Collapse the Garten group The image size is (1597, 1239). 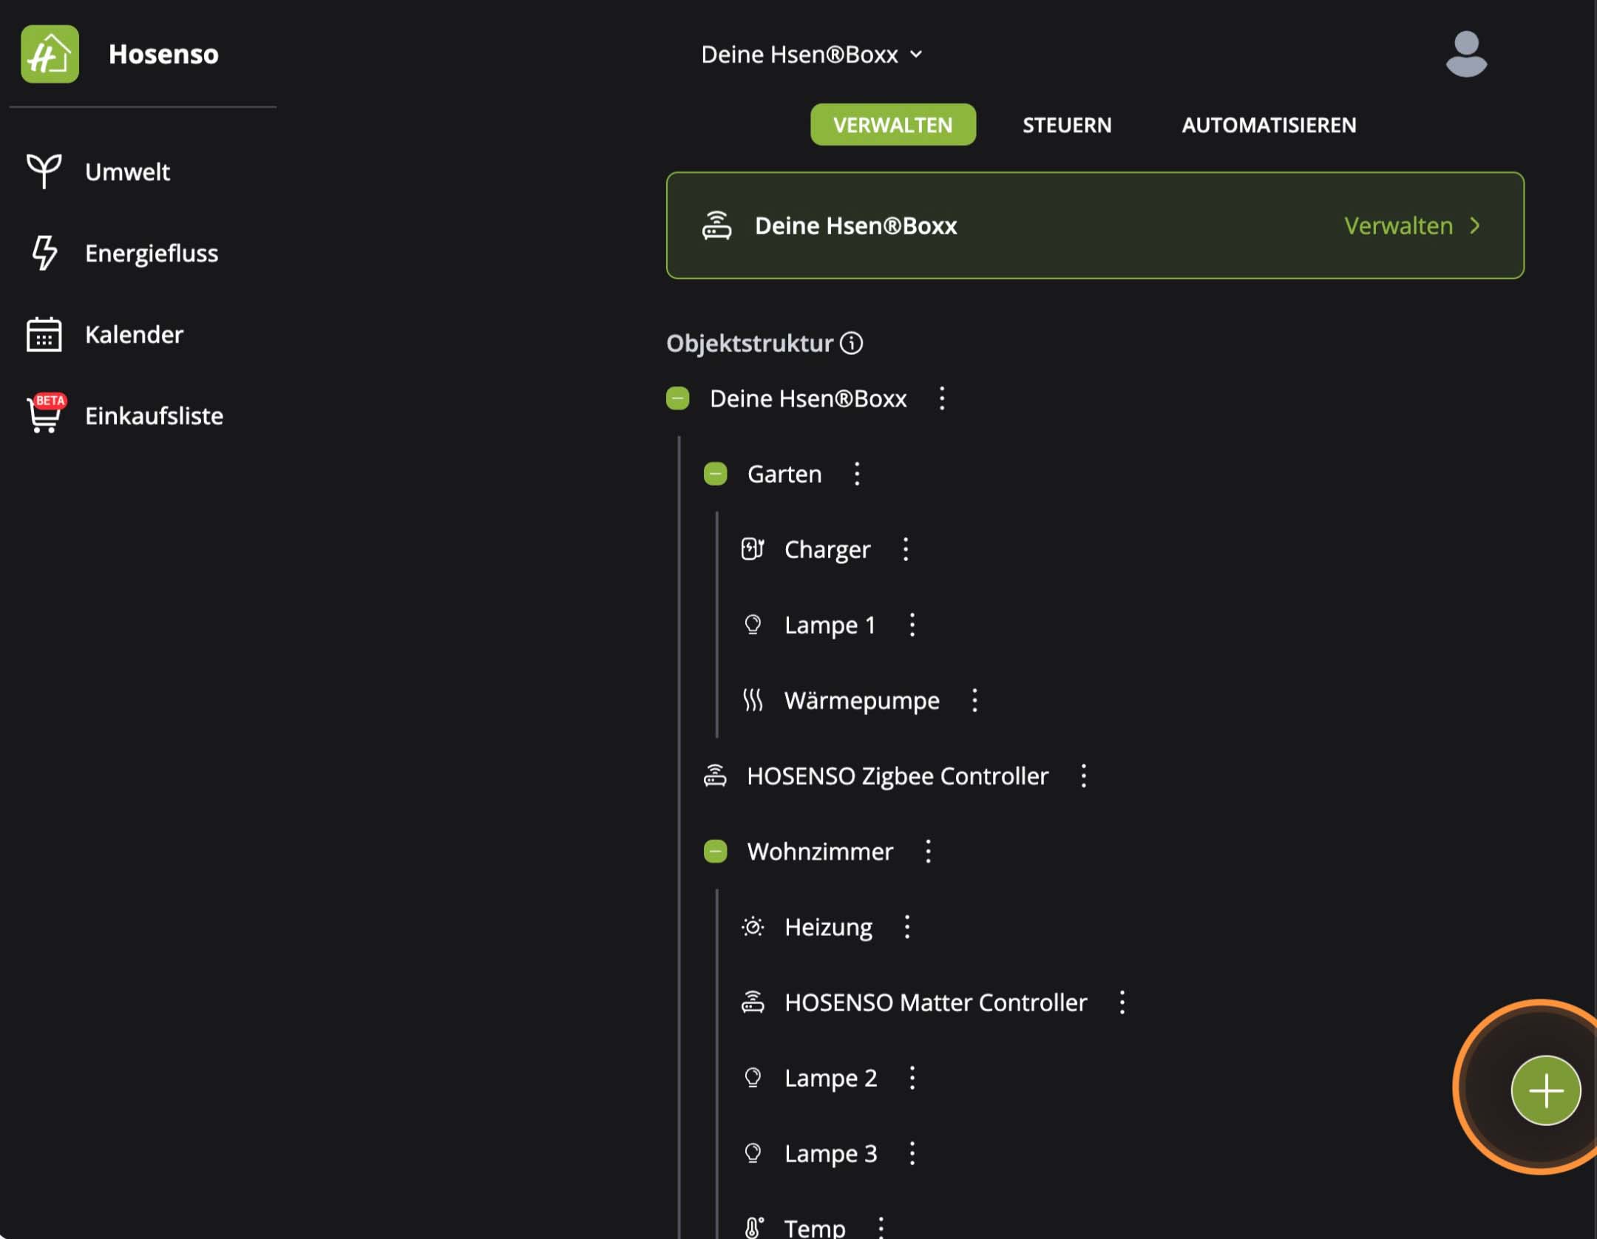pyautogui.click(x=715, y=474)
